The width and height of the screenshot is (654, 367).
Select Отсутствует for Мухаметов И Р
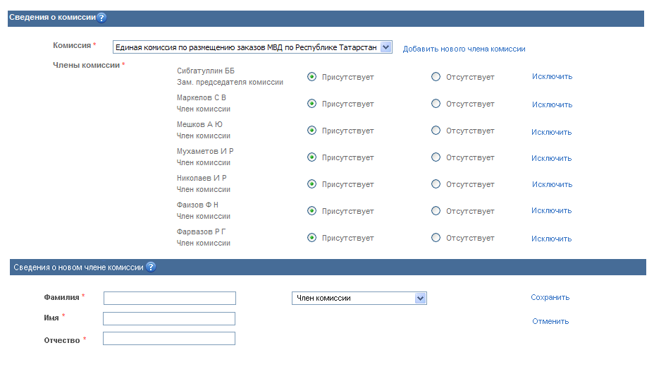tap(436, 157)
